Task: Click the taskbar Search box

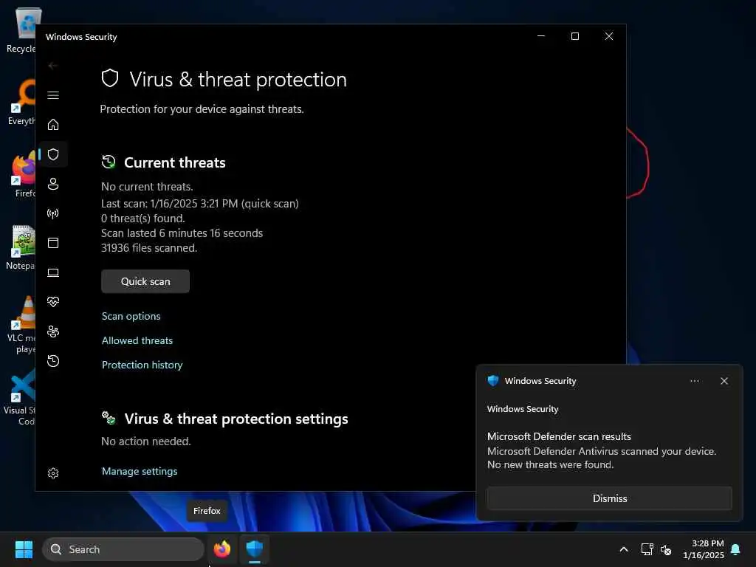Action: click(123, 549)
